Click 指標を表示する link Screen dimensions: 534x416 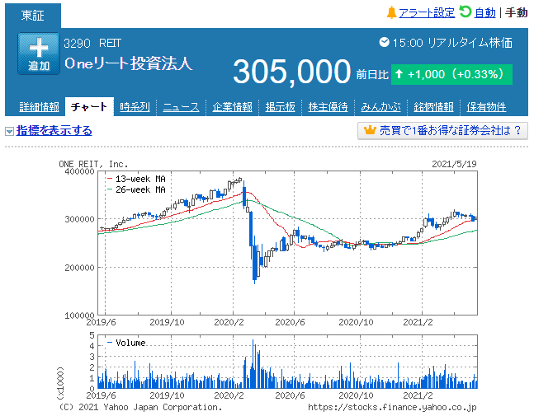pyautogui.click(x=54, y=130)
